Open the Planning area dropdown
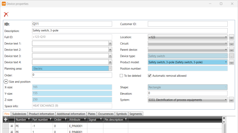 pyautogui.click(x=110, y=69)
